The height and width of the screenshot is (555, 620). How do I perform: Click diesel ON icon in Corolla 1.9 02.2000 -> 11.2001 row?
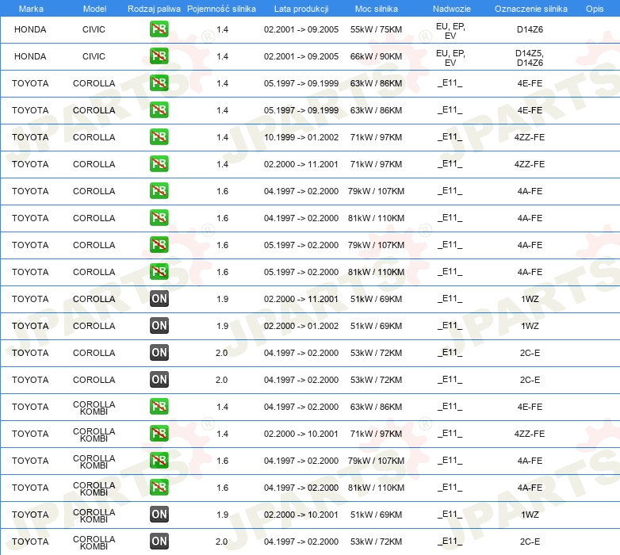click(159, 298)
